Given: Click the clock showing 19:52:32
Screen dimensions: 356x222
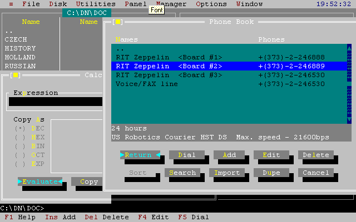Looking at the screenshot, I should pyautogui.click(x=334, y=4).
